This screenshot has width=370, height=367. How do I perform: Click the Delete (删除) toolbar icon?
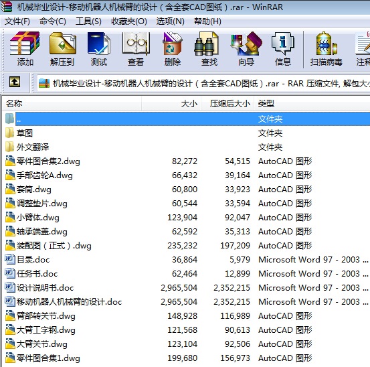tap(173, 44)
